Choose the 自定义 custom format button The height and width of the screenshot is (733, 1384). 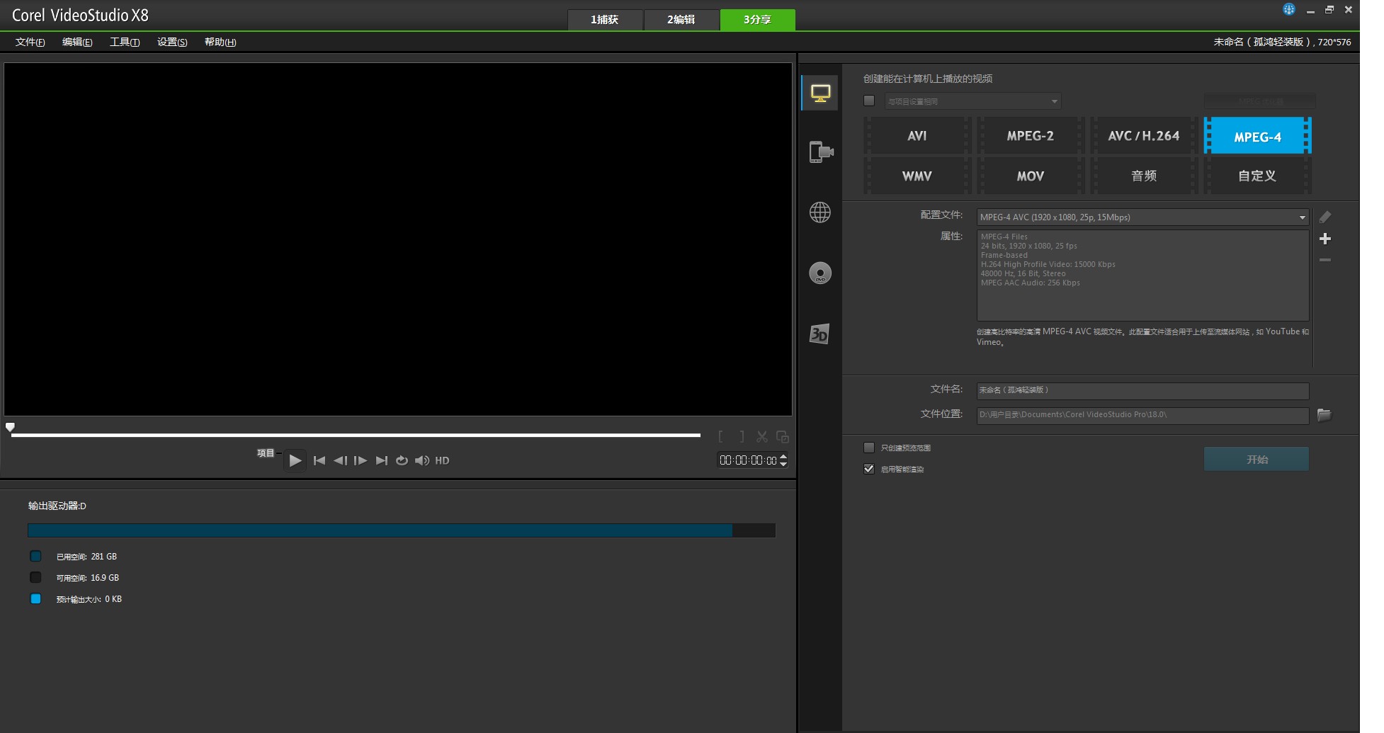click(x=1257, y=176)
